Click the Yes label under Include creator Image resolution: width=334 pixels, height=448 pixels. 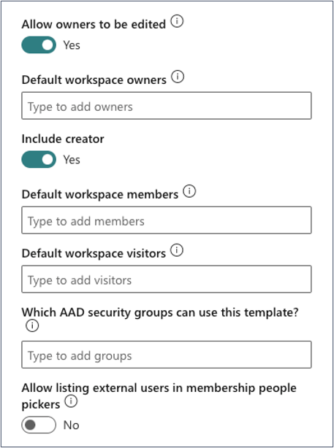[x=72, y=160]
